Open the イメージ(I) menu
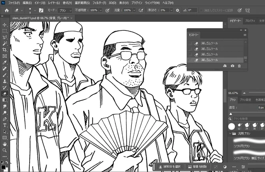Screen dimensions: 265x172 [40, 3]
